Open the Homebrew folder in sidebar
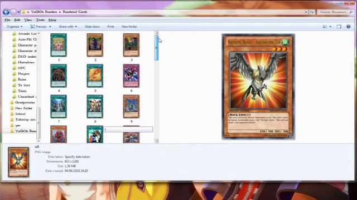The width and height of the screenshot is (357, 200). click(x=26, y=62)
